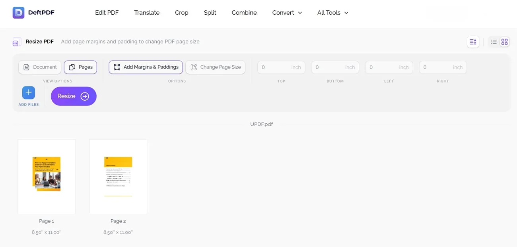Image resolution: width=517 pixels, height=247 pixels.
Task: Click the DeftPDF logo icon
Action: (18, 13)
